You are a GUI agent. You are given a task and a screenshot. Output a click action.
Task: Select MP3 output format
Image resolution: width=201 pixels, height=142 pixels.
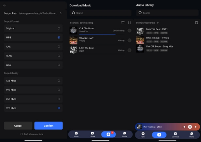pyautogui.click(x=33, y=37)
